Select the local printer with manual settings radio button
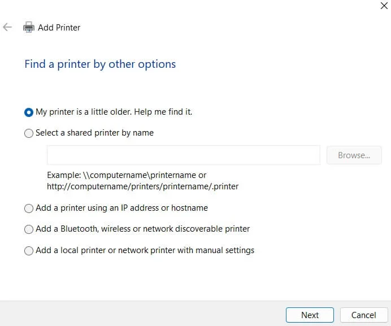This screenshot has height=326, width=391. coord(29,251)
